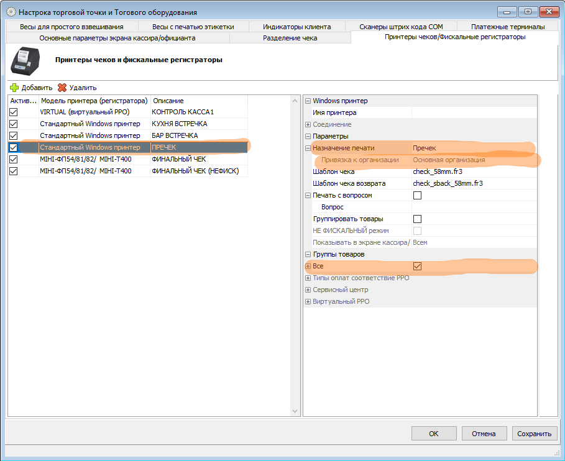565x461 pixels.
Task: Expand the Сервисный центр section
Action: (308, 290)
